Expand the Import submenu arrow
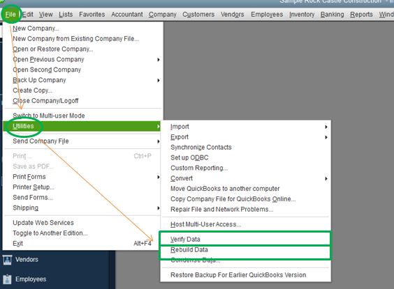Image resolution: width=394 pixels, height=289 pixels. tap(326, 127)
